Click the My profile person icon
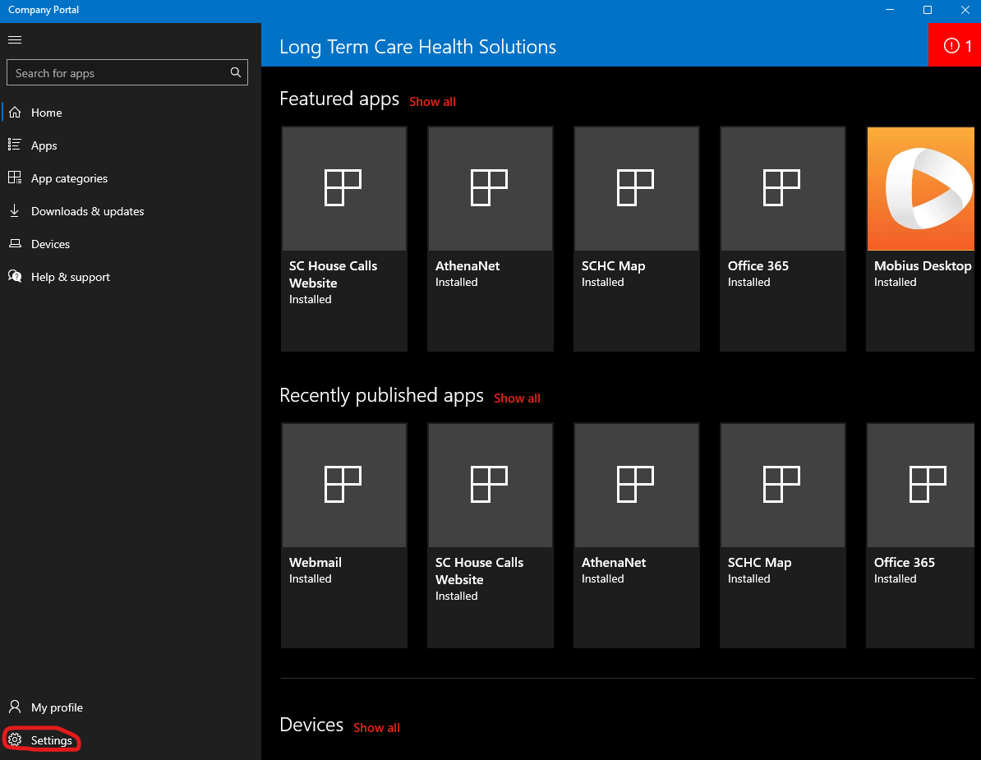The height and width of the screenshot is (760, 981). point(15,707)
